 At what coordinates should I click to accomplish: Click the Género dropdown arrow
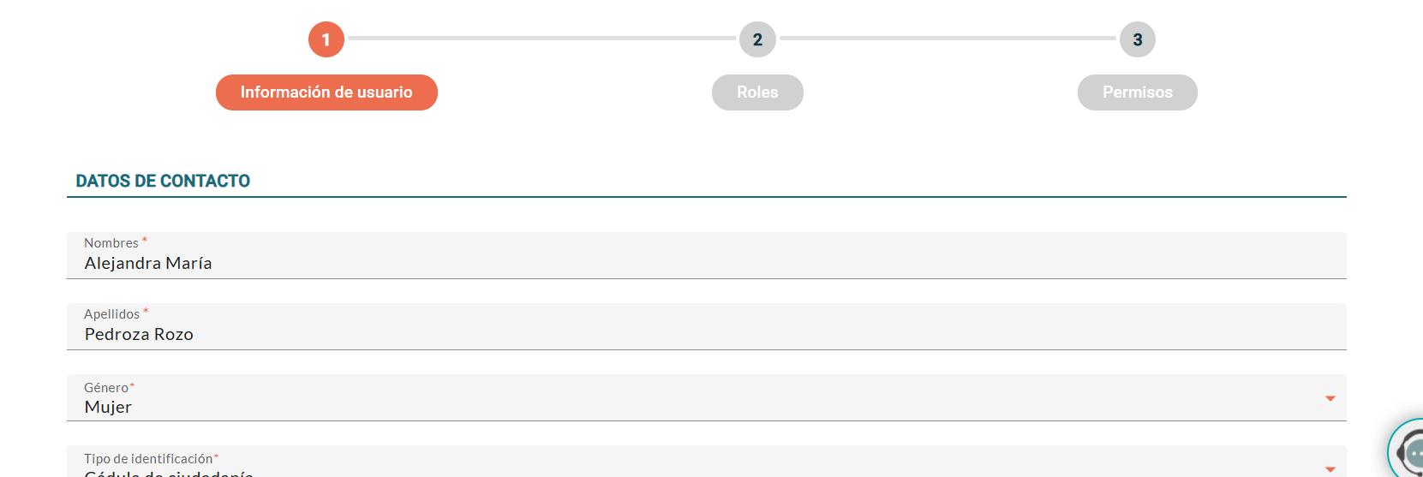1330,398
